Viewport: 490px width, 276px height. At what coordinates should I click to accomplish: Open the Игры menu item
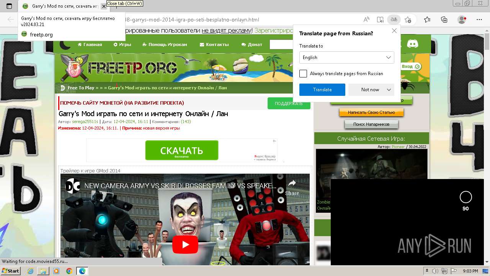pyautogui.click(x=122, y=44)
